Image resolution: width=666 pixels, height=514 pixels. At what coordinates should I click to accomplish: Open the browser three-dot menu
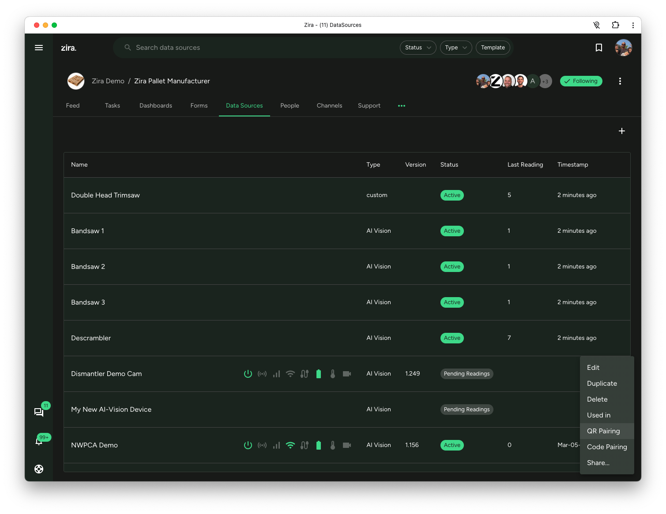tap(633, 25)
